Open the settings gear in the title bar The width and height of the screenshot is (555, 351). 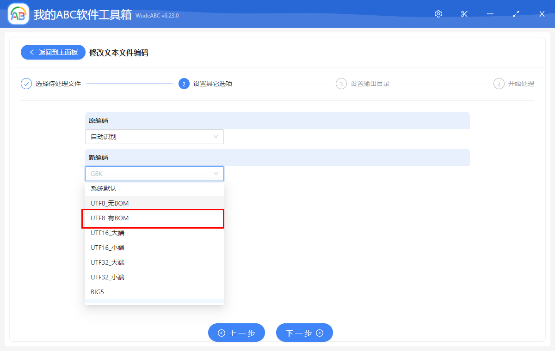point(438,14)
